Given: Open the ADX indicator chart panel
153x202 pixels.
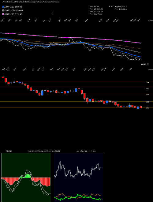Looking at the screenshot, I should coord(78,178).
